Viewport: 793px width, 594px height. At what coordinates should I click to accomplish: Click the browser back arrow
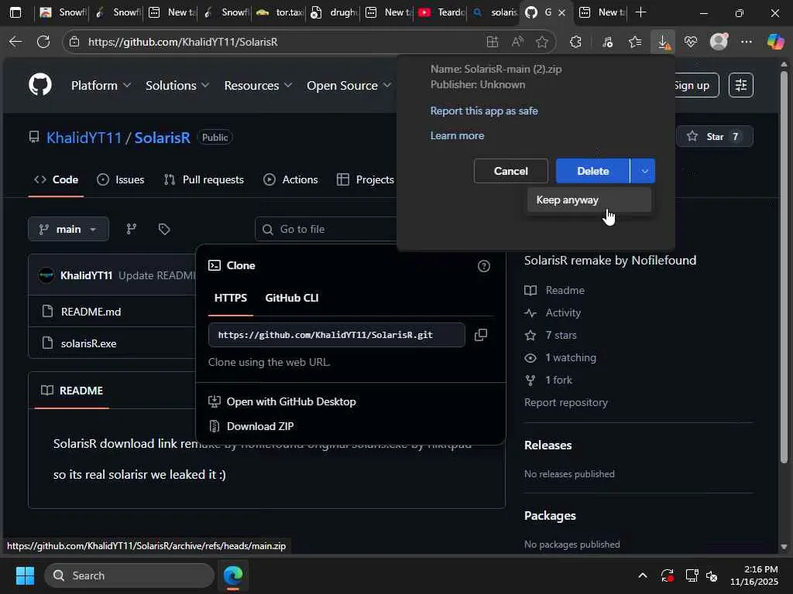point(15,42)
